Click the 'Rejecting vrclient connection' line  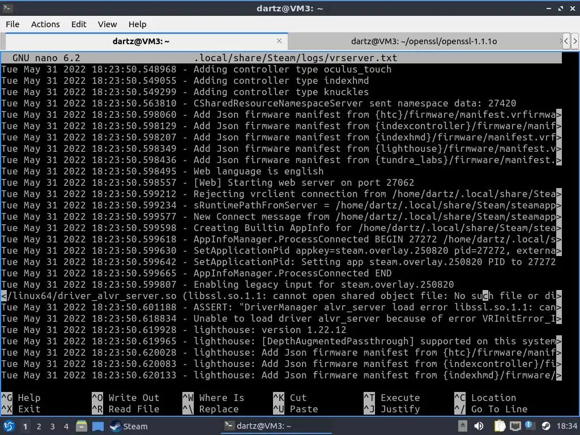tap(281, 194)
